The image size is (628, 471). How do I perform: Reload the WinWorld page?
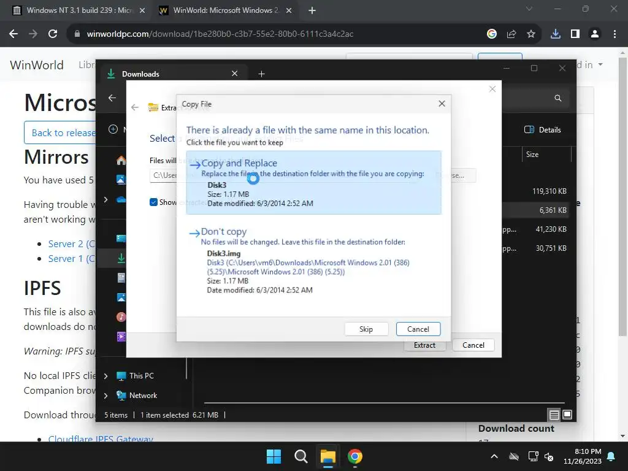point(53,34)
